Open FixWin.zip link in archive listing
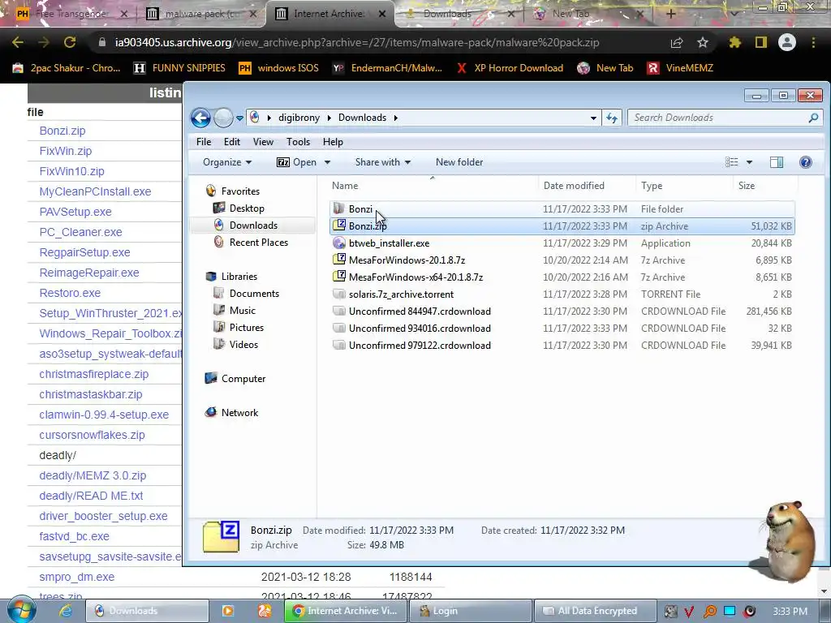The height and width of the screenshot is (623, 831). [65, 151]
